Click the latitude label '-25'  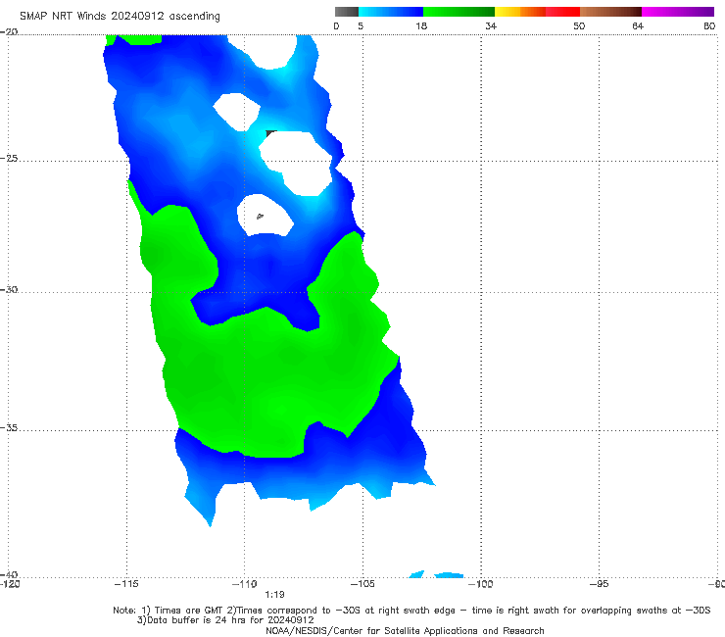(x=9, y=158)
